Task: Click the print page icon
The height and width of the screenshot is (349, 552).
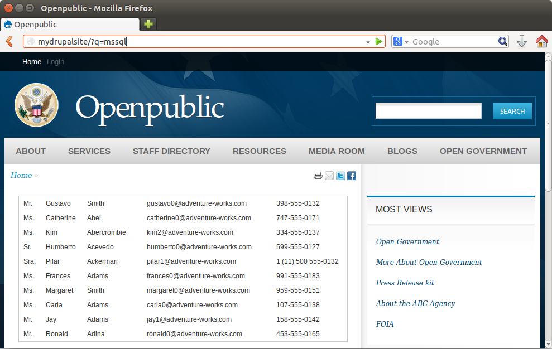Action: [x=318, y=176]
